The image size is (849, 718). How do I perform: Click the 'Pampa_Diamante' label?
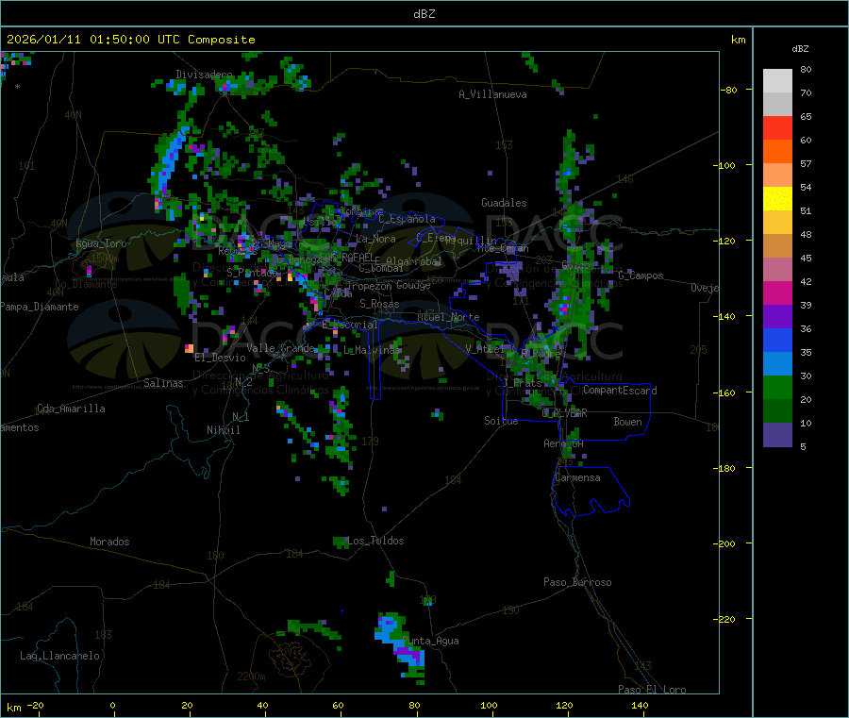tap(40, 307)
